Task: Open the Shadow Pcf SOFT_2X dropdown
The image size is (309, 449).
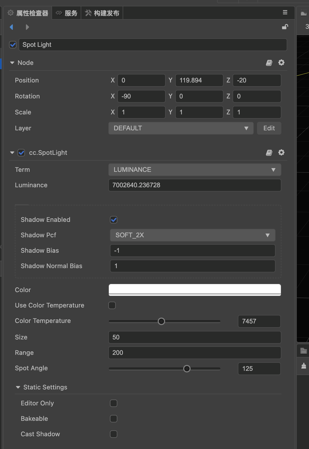Action: (192, 235)
